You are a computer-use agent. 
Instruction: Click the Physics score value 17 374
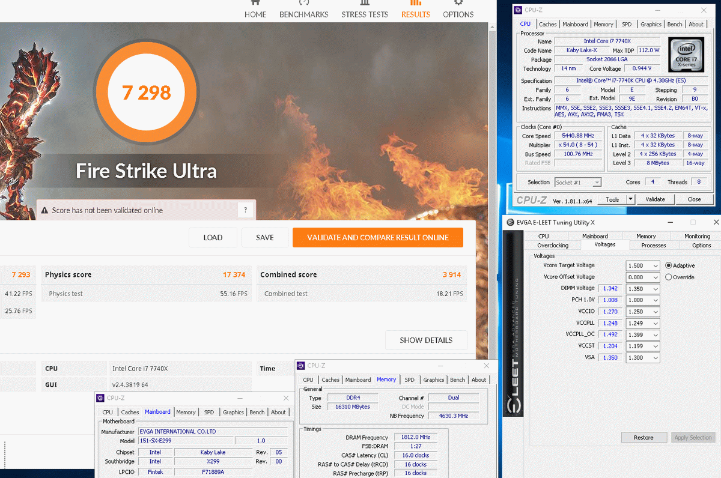pos(234,274)
